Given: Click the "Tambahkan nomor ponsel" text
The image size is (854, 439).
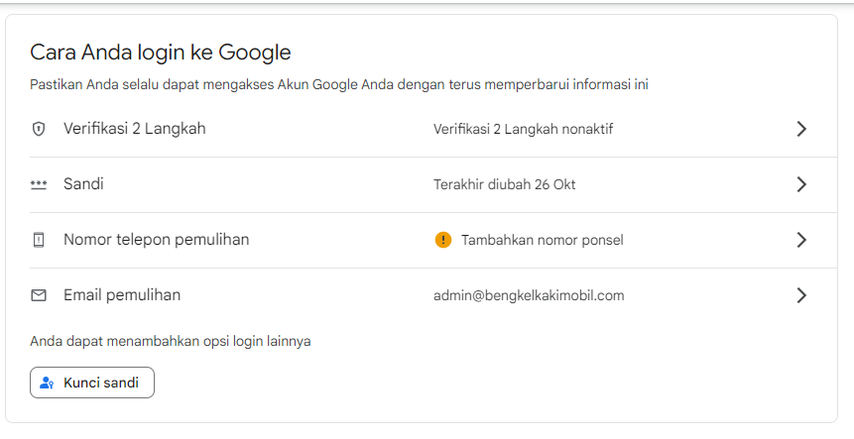Looking at the screenshot, I should [543, 240].
